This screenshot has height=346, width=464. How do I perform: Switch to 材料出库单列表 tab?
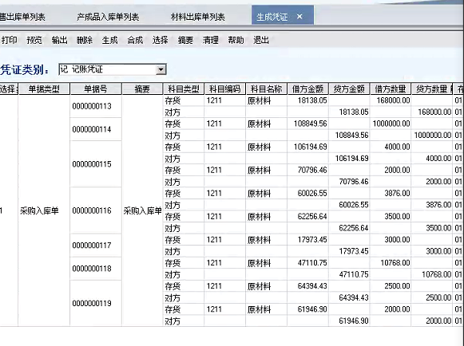pos(198,17)
